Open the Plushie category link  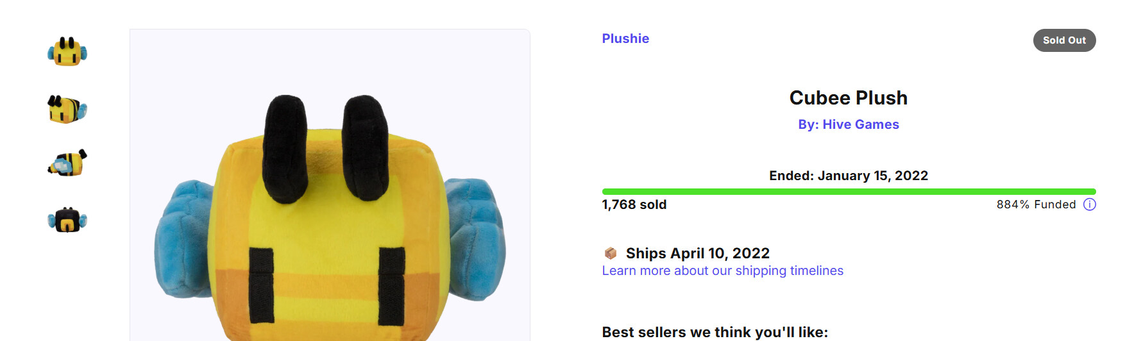pos(625,38)
